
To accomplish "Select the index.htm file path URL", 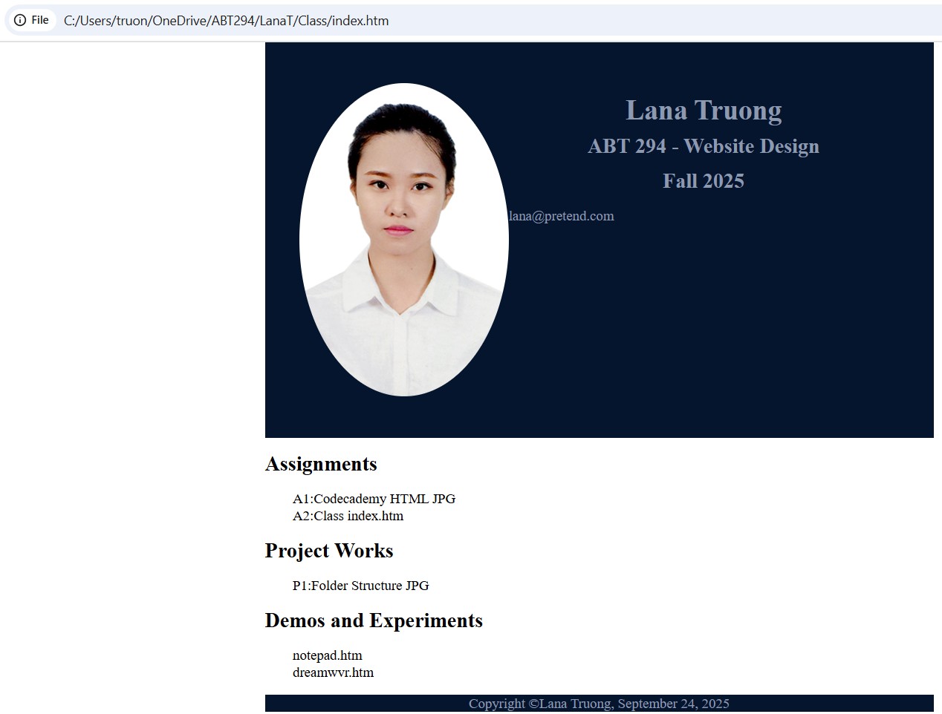I will [x=226, y=21].
